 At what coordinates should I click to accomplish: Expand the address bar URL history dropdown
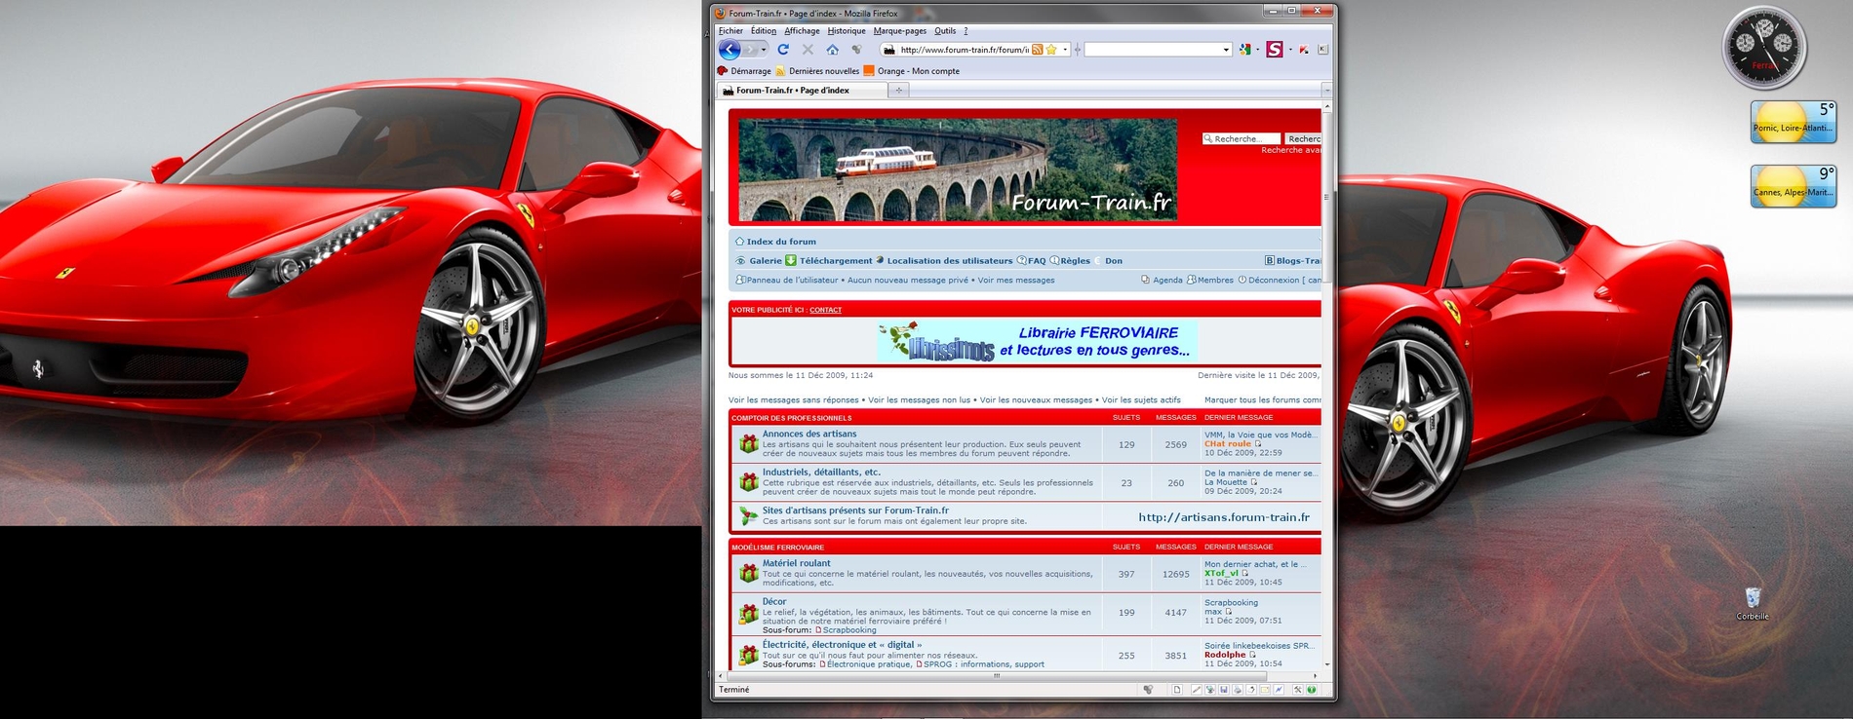tap(1065, 50)
